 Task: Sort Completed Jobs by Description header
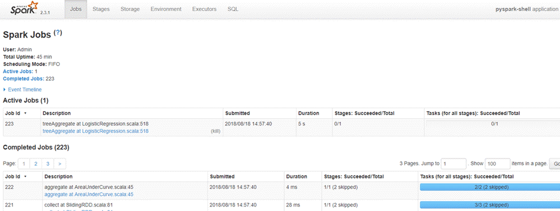[58, 176]
